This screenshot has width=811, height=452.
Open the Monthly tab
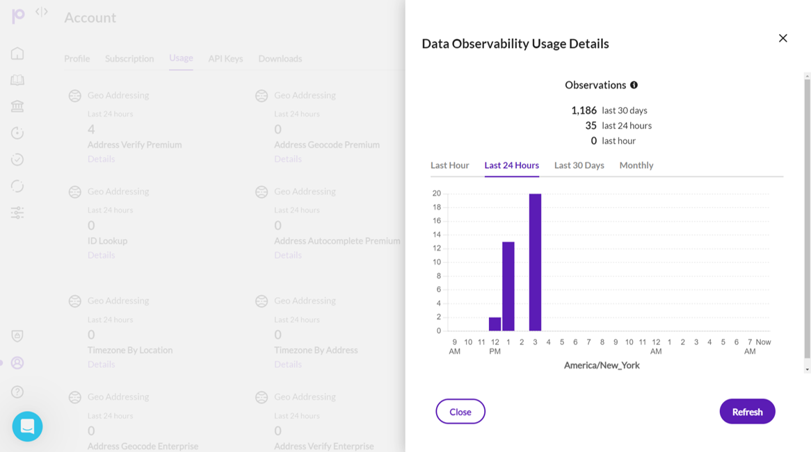click(x=636, y=165)
